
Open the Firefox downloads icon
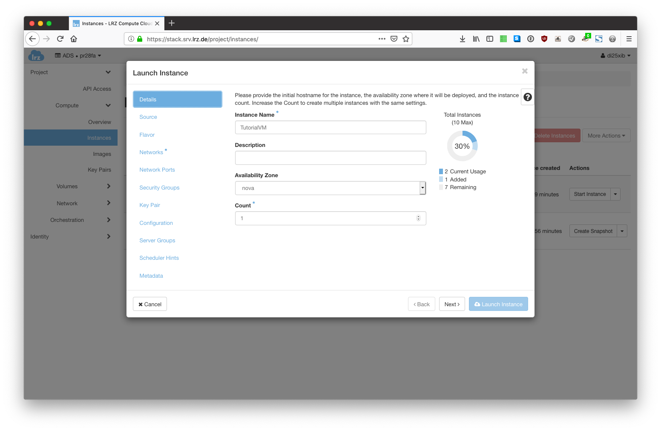click(x=463, y=39)
